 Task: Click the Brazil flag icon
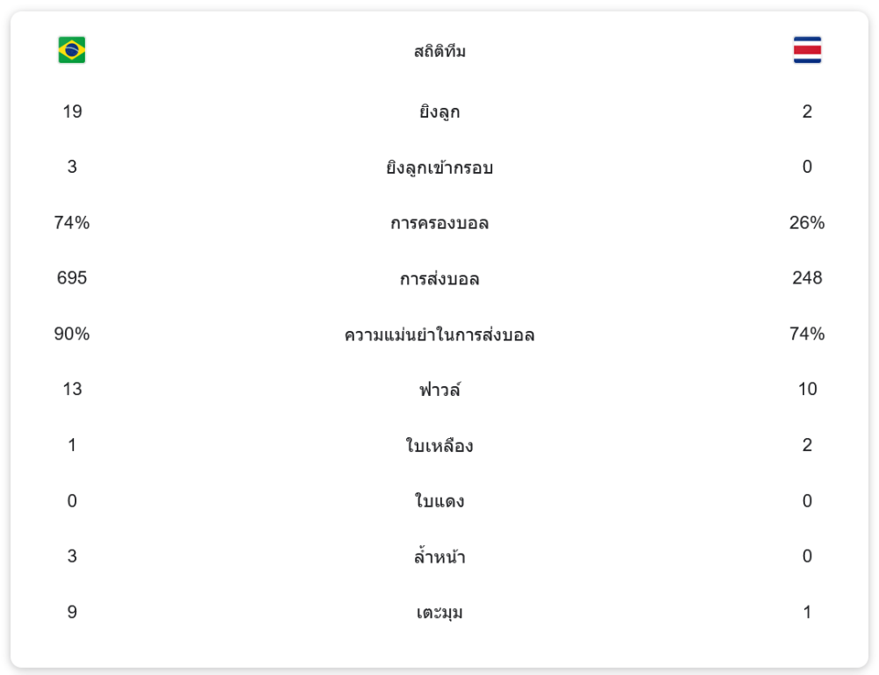click(x=72, y=50)
